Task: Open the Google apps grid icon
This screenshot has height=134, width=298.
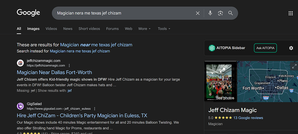Action: 291,13
